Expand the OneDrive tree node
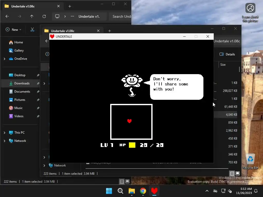Image resolution: width=263 pixels, height=197 pixels. 5,59
